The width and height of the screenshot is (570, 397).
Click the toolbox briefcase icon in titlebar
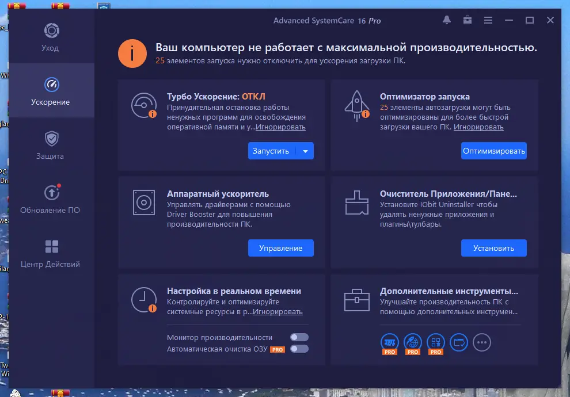467,20
